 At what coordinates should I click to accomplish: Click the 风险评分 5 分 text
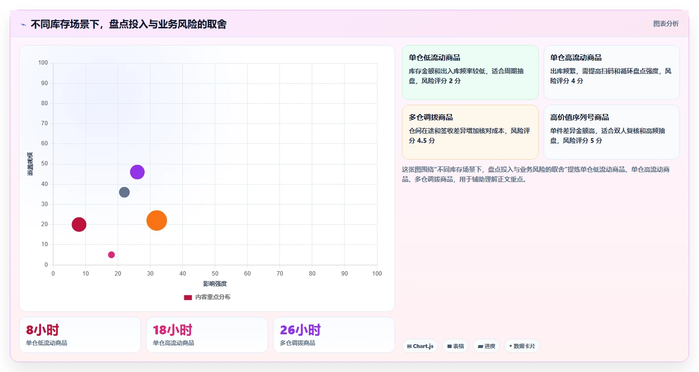pyautogui.click(x=582, y=140)
